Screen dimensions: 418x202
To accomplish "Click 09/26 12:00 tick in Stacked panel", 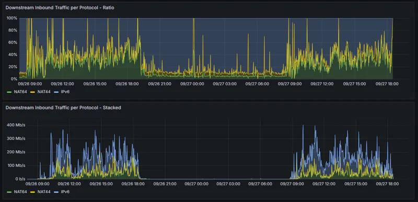I will pyautogui.click(x=69, y=184).
